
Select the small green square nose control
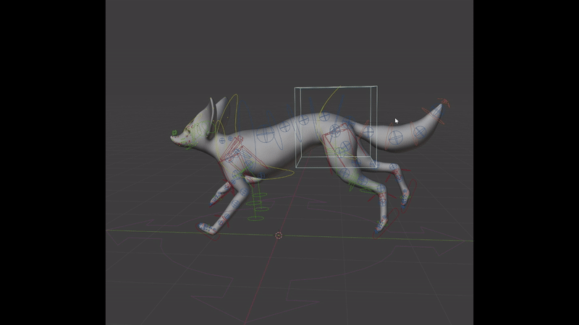coord(174,133)
